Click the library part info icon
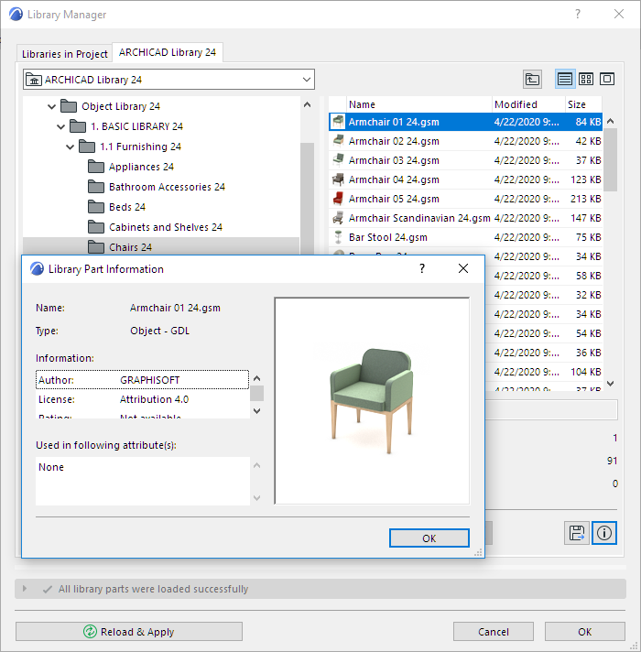 [604, 533]
